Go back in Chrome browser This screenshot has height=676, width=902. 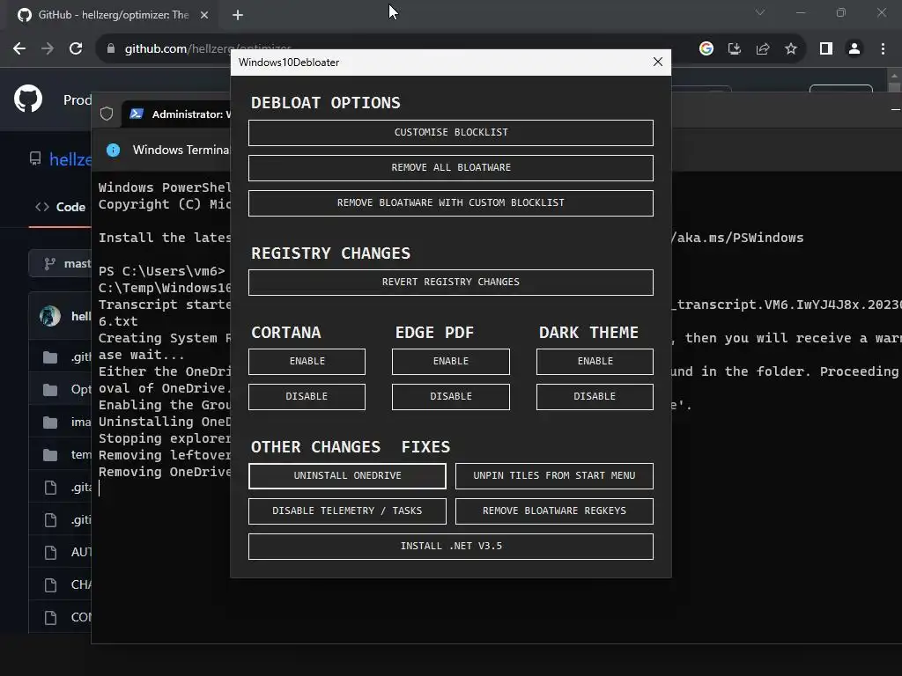[19, 48]
